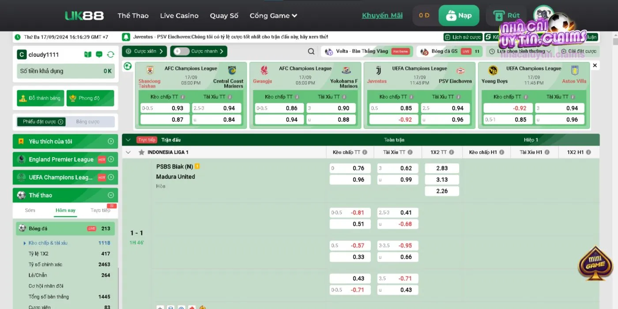Close the featured matches carousel

click(595, 65)
